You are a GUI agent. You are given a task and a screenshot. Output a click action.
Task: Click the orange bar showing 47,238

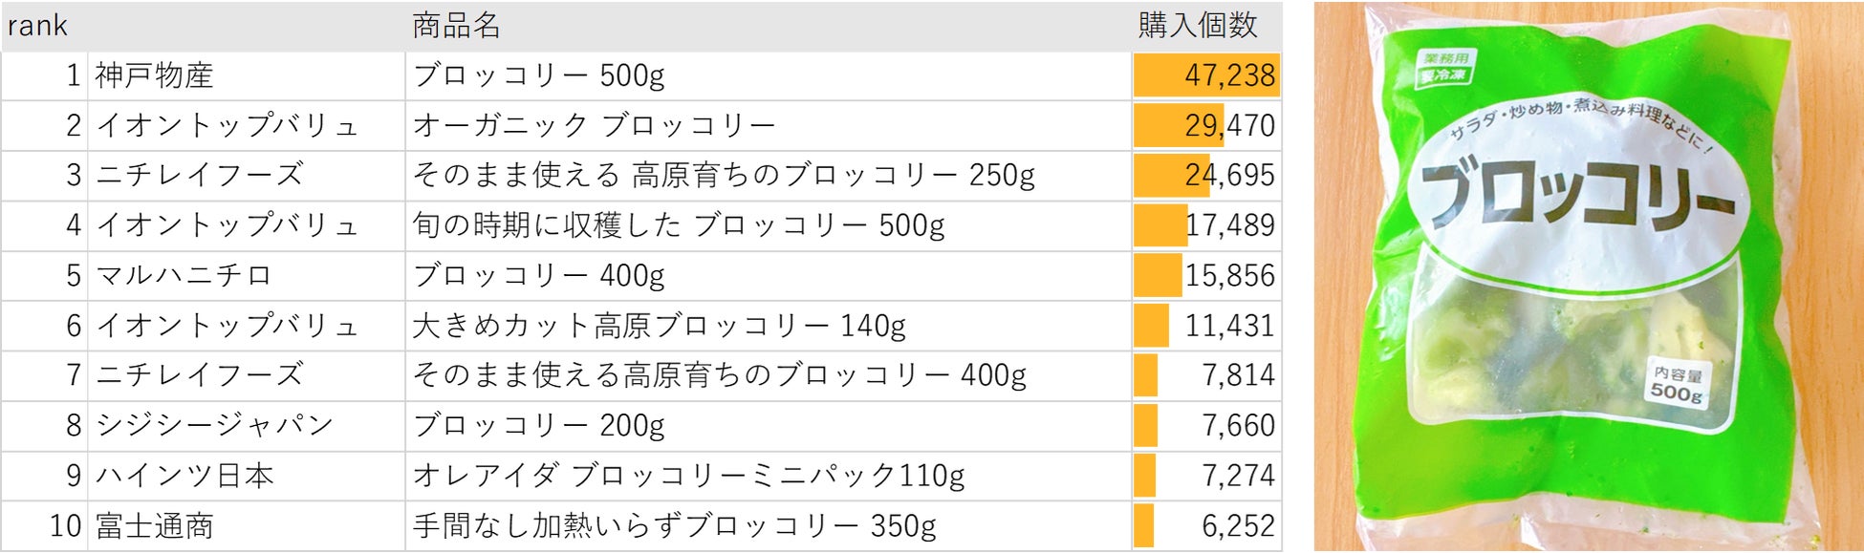tap(1206, 75)
